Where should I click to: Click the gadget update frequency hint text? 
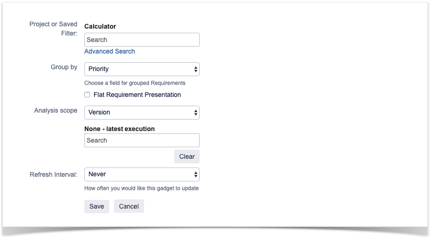(141, 188)
